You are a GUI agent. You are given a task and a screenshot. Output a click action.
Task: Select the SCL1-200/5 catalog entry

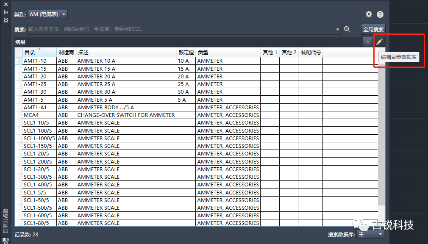tap(38, 161)
